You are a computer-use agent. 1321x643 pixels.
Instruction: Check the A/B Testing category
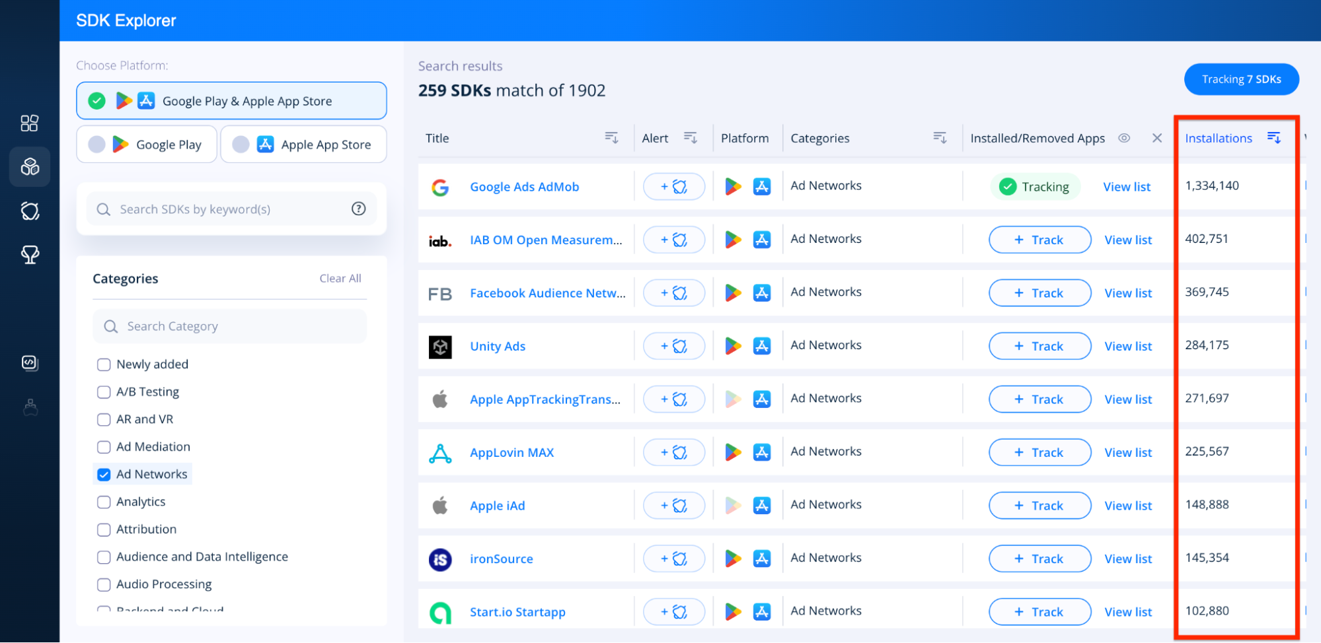pos(104,392)
